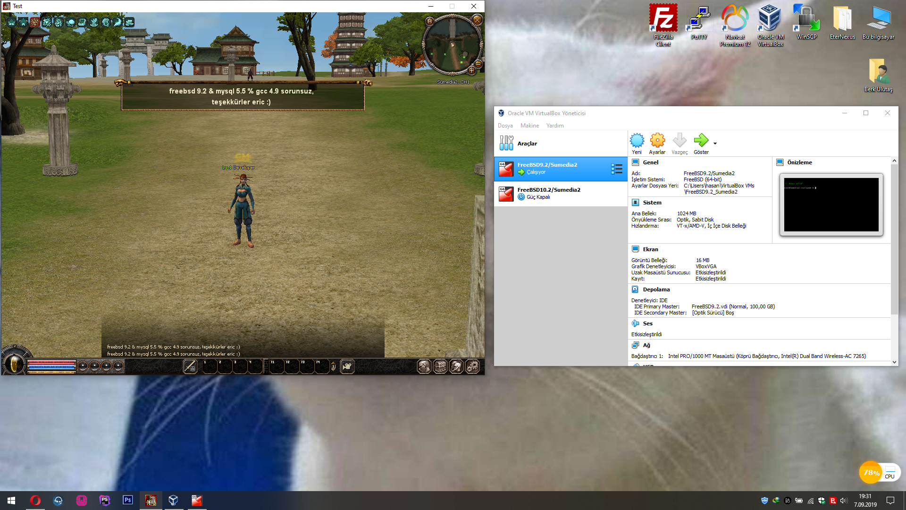906x510 pixels.
Task: Open the notification center icon
Action: (890, 501)
